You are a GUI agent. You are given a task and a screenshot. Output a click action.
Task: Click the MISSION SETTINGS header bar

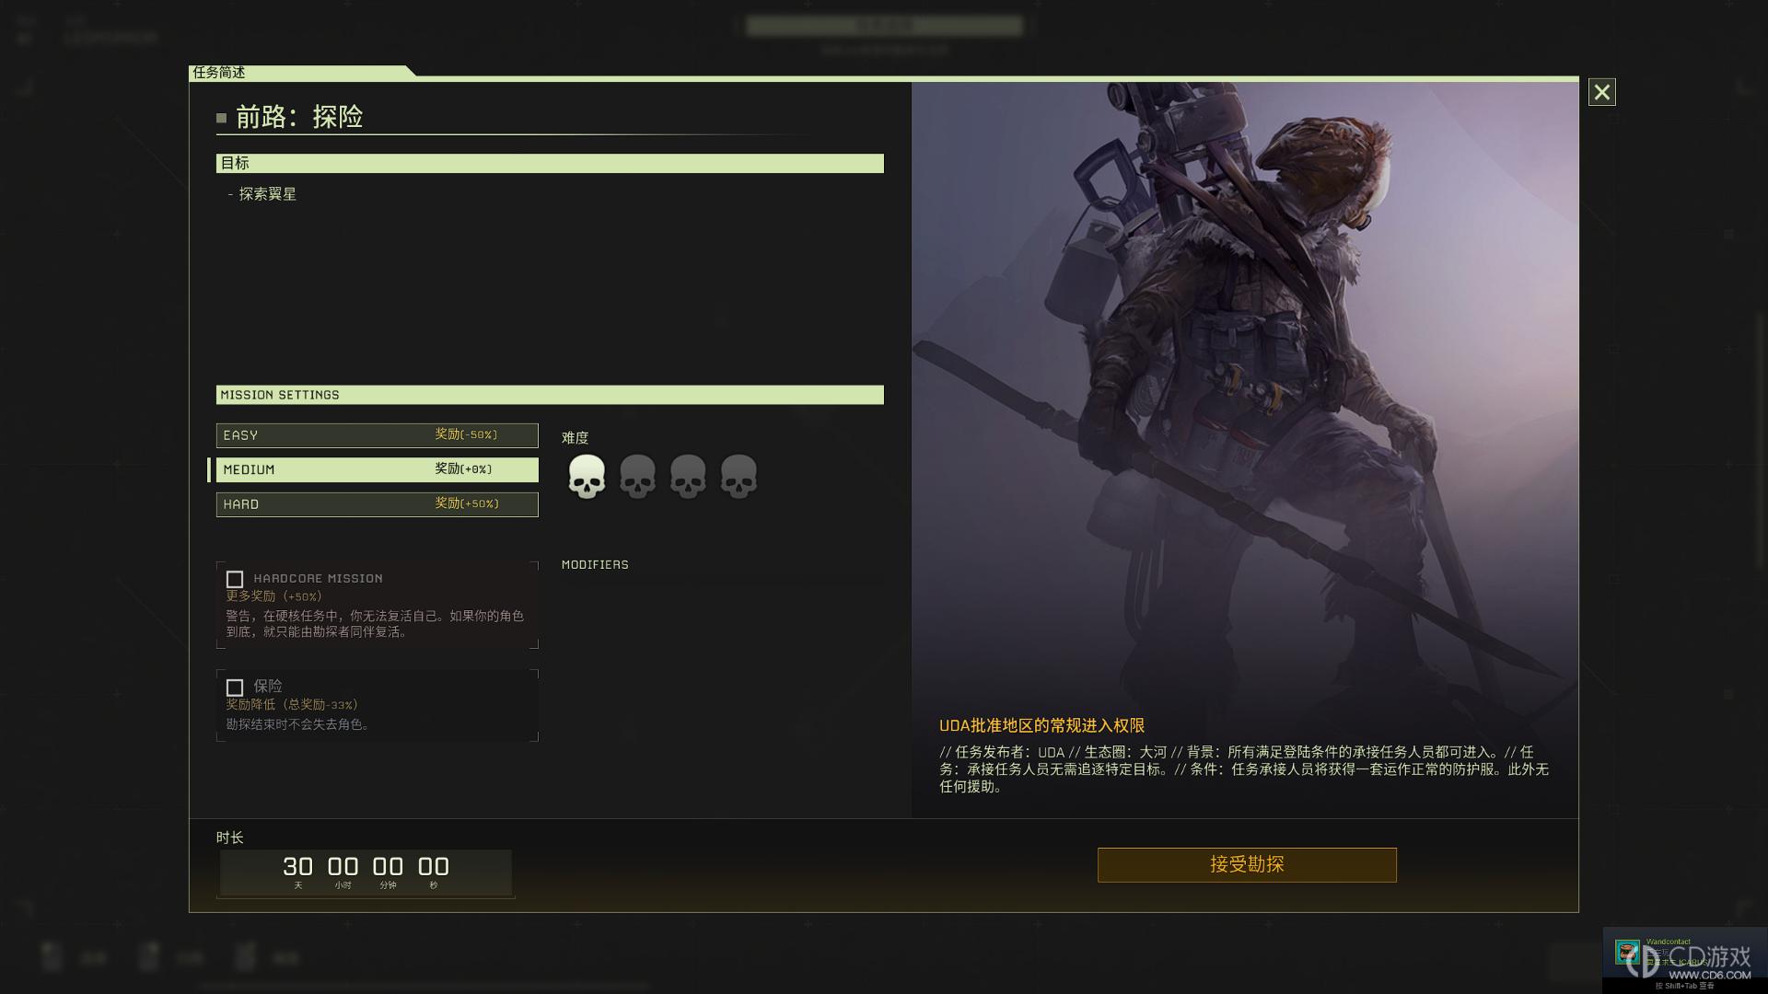pyautogui.click(x=550, y=395)
